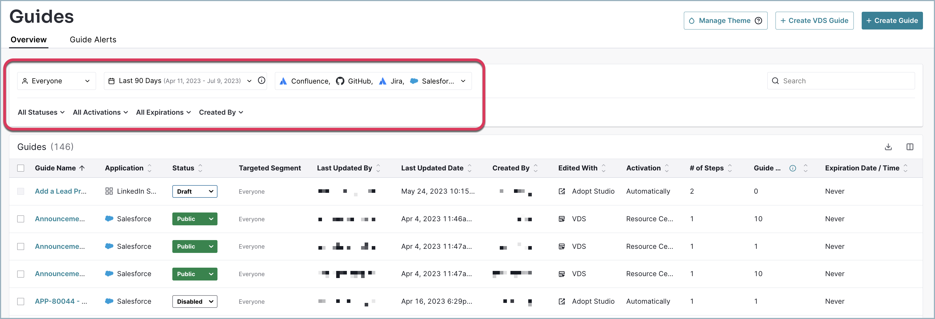935x319 pixels.
Task: Sort by Activation column arrows
Action: (x=667, y=168)
